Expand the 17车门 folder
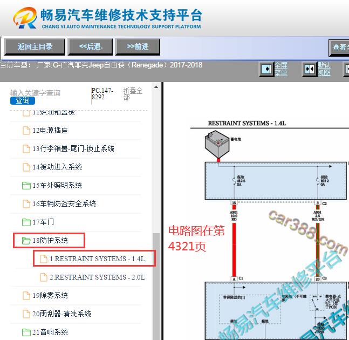Viewport: 349px width, 340px height. click(43, 222)
